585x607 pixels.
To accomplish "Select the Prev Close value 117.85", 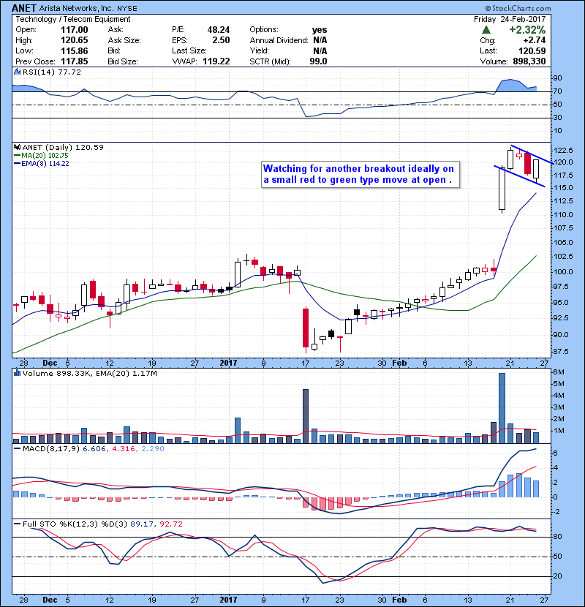I will 75,61.
